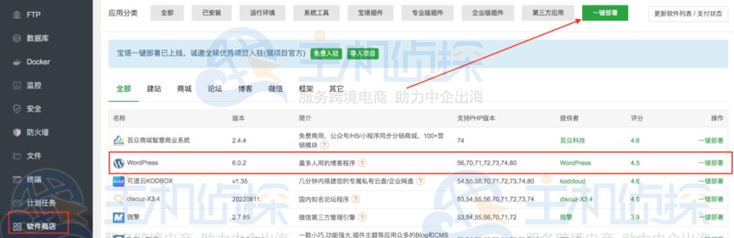The width and height of the screenshot is (734, 238).
Task: Select the 系统工具 category button
Action: [x=317, y=13]
